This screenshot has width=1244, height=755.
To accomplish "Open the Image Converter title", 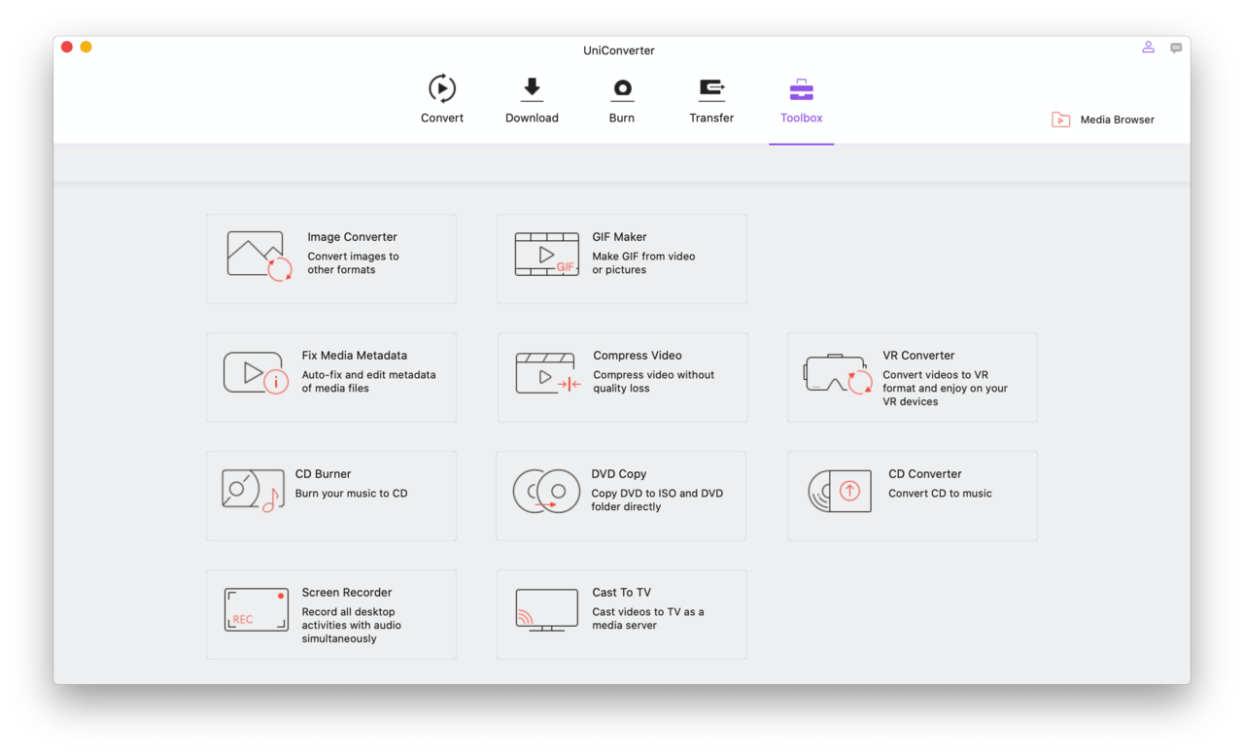I will (x=352, y=237).
